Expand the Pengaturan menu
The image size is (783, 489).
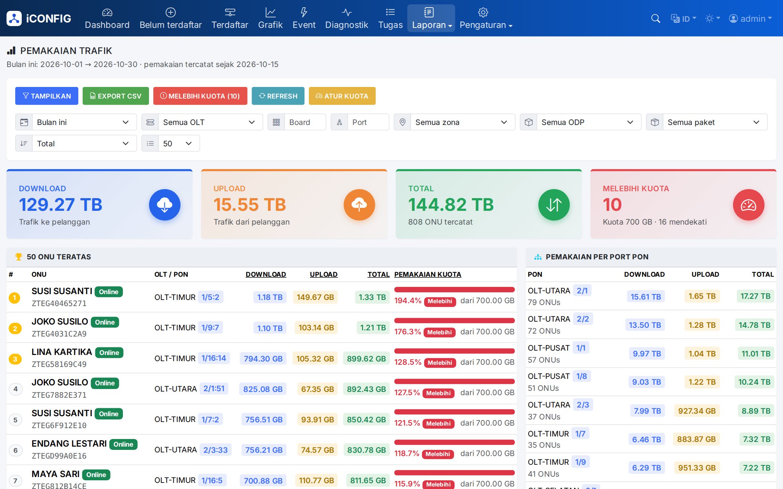point(486,18)
